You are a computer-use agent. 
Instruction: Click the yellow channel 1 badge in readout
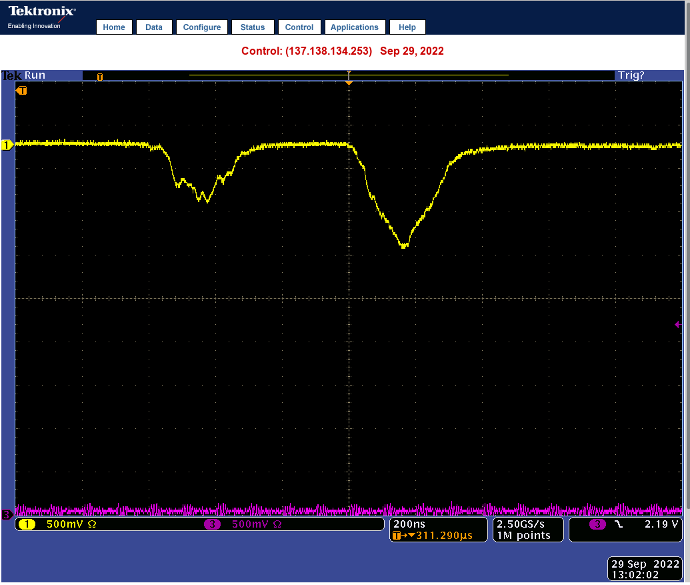pyautogui.click(x=27, y=524)
